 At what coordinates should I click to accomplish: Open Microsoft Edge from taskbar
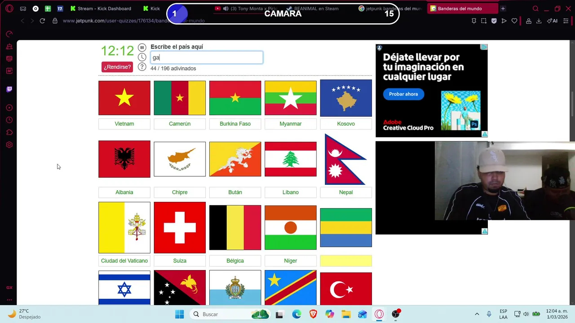(x=296, y=314)
